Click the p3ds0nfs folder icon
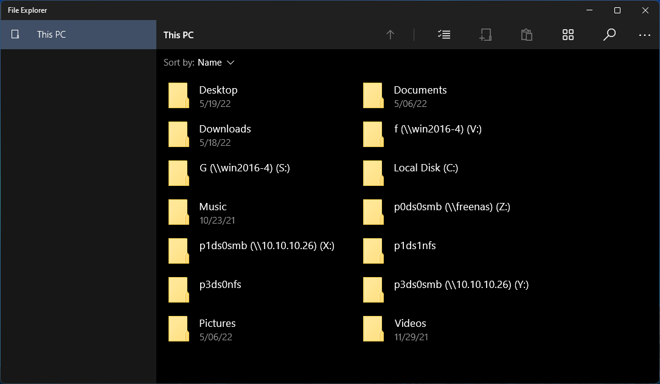Screen dimensions: 660x384 click(178, 290)
